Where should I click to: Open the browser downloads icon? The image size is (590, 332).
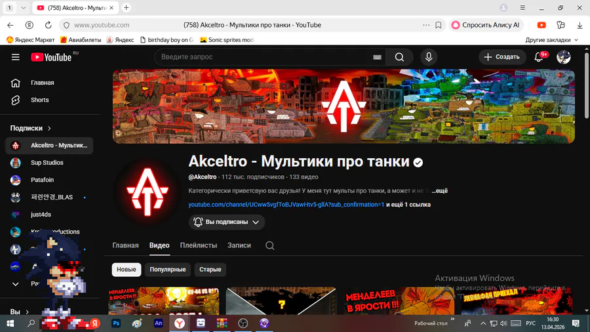click(580, 25)
